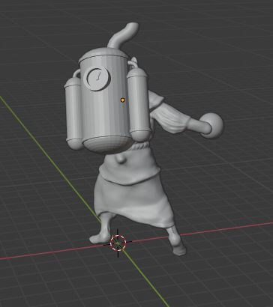Viewport: 273px width, 307px height.
Task: Click the rounded bottom of the main tank
Action: [x=107, y=145]
